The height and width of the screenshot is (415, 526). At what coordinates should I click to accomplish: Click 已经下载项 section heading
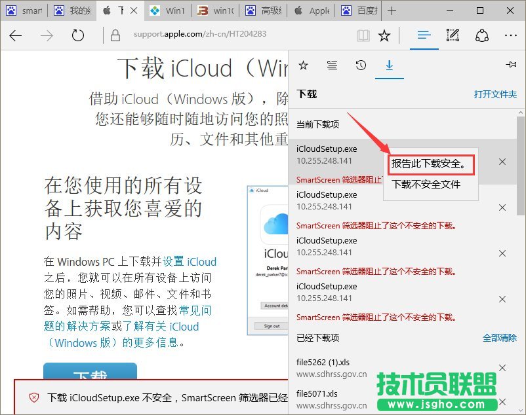(x=317, y=338)
